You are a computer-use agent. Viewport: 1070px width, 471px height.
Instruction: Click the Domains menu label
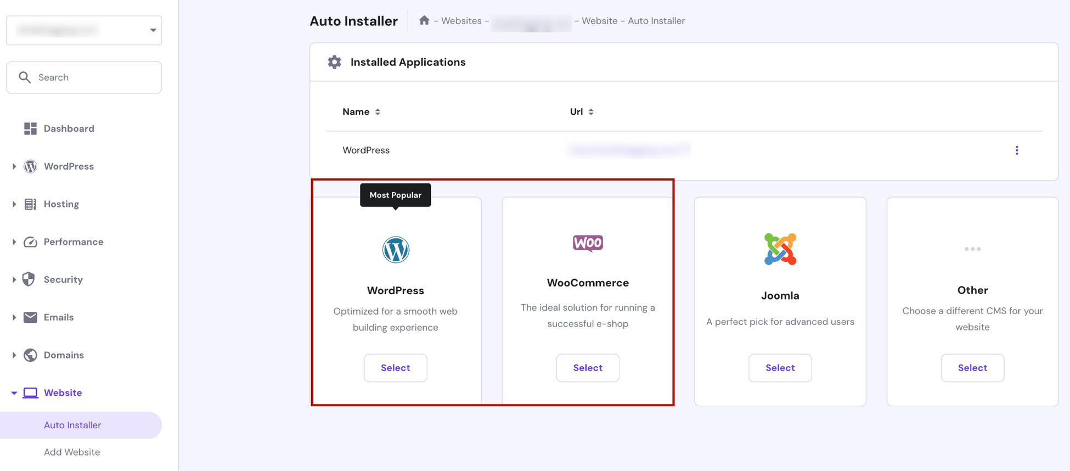point(64,355)
